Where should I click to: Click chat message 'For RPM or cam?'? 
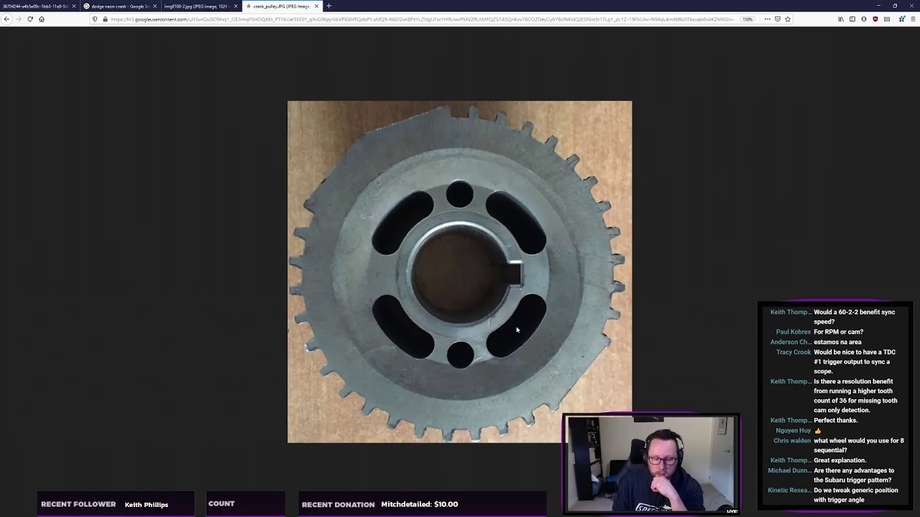tap(839, 332)
